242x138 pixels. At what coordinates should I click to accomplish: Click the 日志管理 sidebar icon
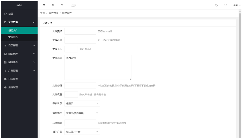5,79
